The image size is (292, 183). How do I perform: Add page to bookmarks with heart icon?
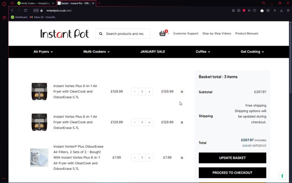[255, 11]
